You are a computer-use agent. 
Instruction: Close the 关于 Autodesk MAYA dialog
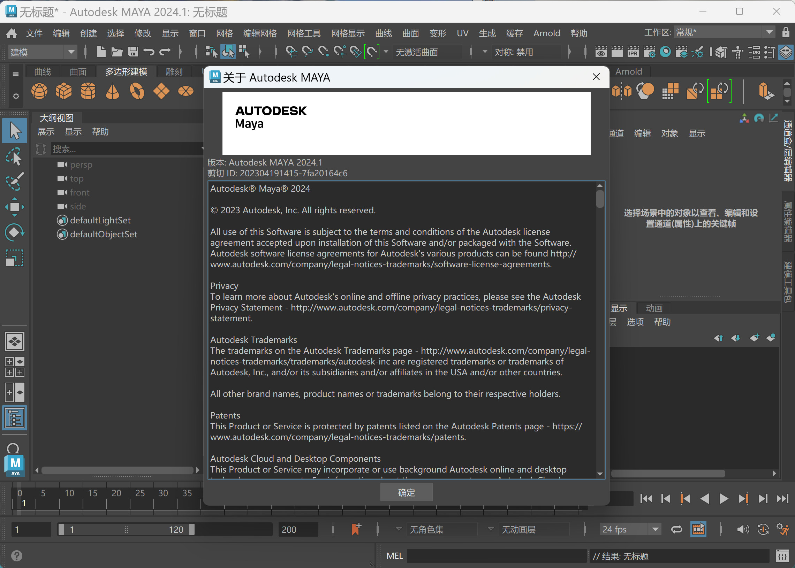(596, 77)
